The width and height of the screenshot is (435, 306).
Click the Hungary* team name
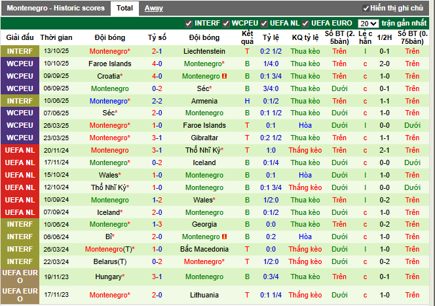click(x=110, y=277)
